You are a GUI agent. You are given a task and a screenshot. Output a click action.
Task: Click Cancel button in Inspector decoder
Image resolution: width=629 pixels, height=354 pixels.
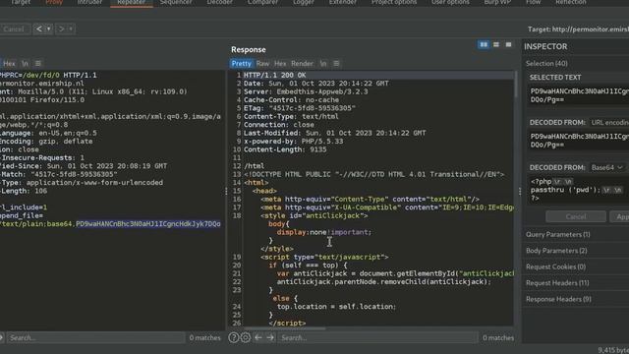pyautogui.click(x=576, y=216)
